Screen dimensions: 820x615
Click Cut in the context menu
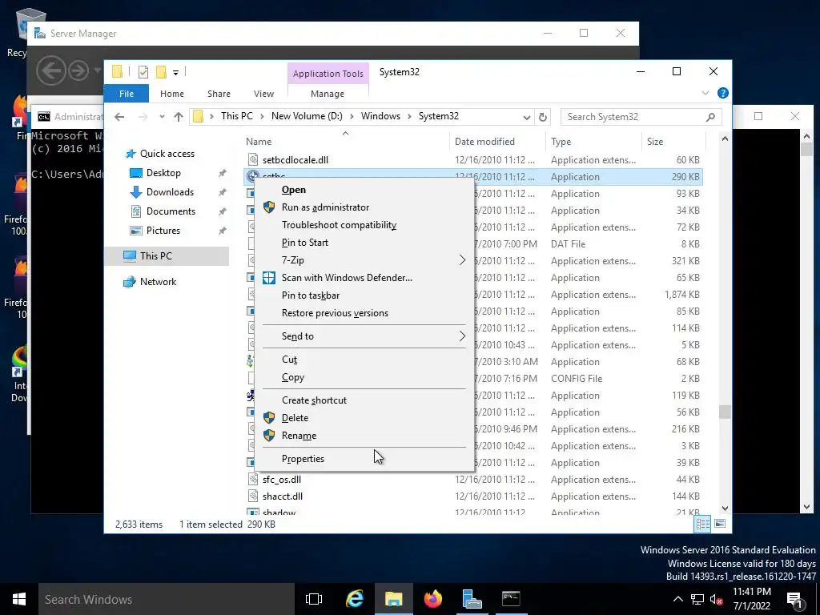point(289,360)
